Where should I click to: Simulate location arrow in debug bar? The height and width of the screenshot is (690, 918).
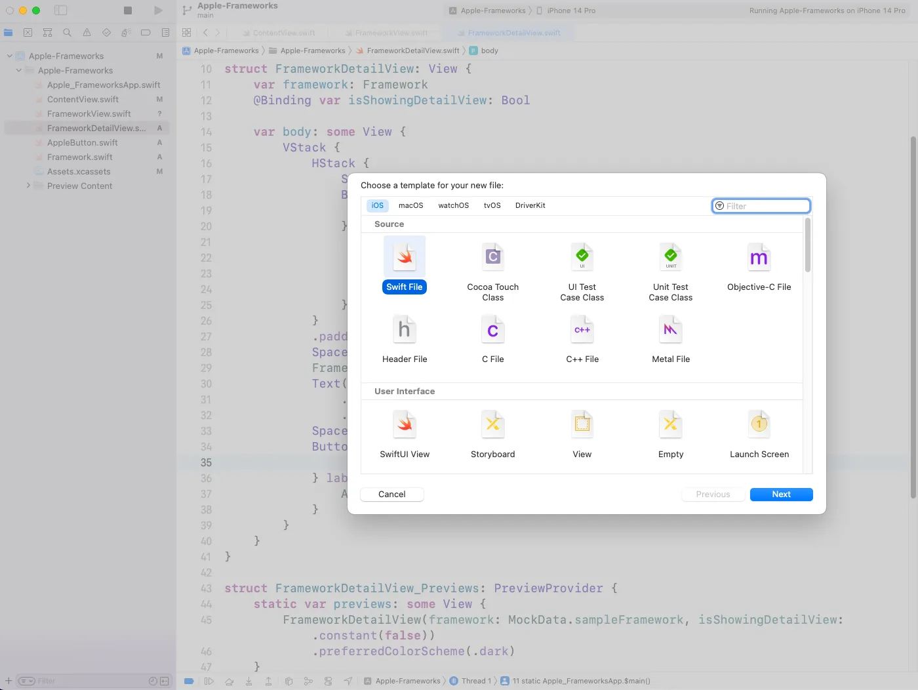[x=348, y=681]
